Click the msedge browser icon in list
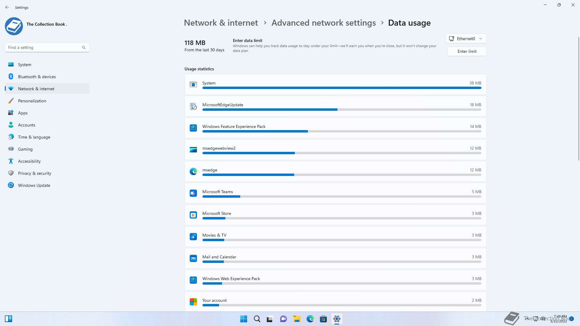580x326 pixels. [193, 171]
